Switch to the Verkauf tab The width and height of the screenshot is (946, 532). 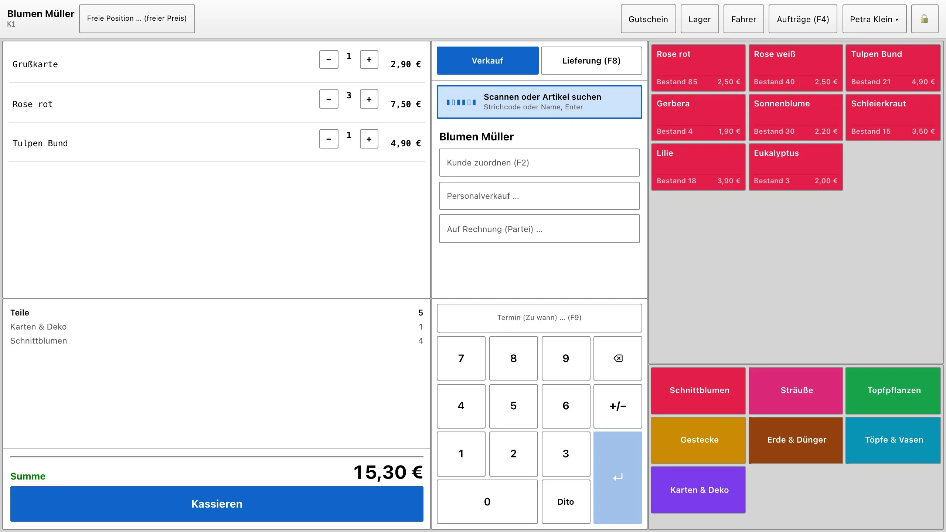click(x=487, y=61)
